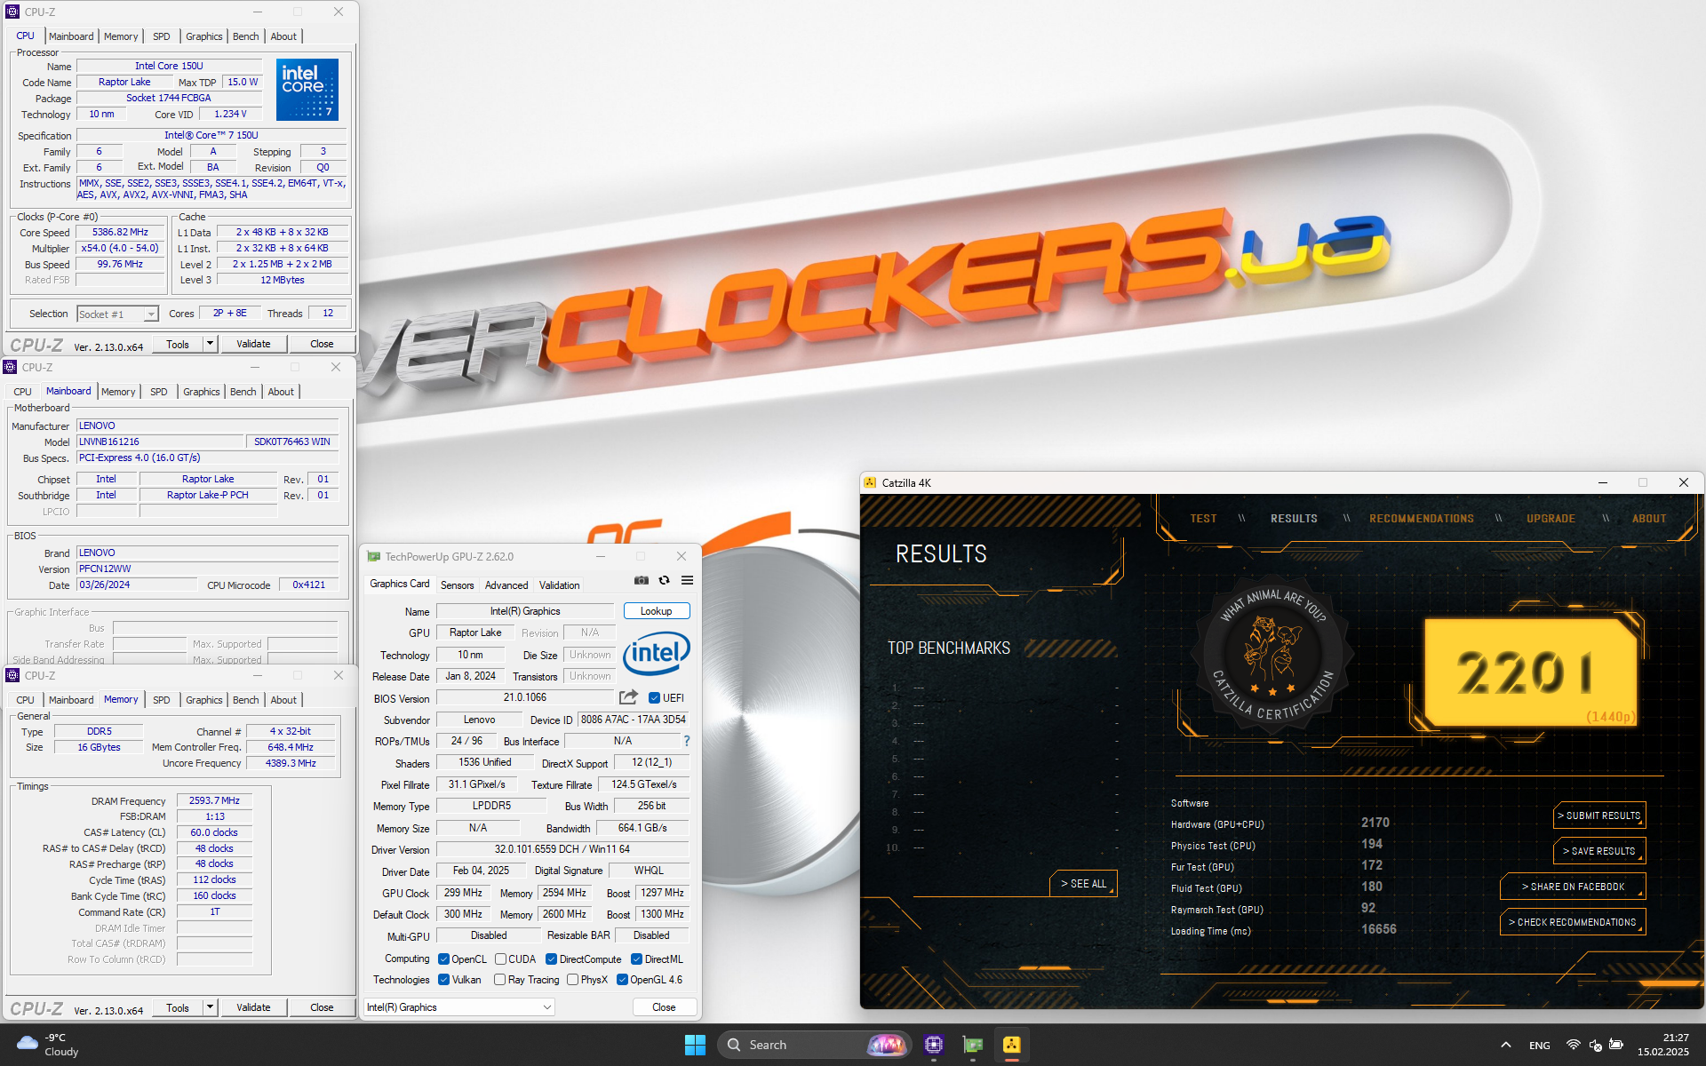Open TEST tab in Catzilla
This screenshot has width=1706, height=1066.
(1203, 518)
